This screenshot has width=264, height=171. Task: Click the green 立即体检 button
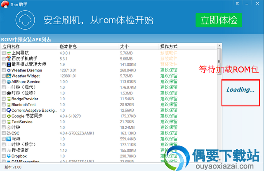[219, 20]
